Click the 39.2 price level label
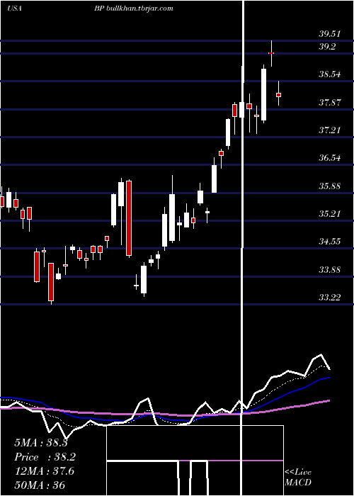The height and width of the screenshot is (496, 354). pyautogui.click(x=327, y=47)
